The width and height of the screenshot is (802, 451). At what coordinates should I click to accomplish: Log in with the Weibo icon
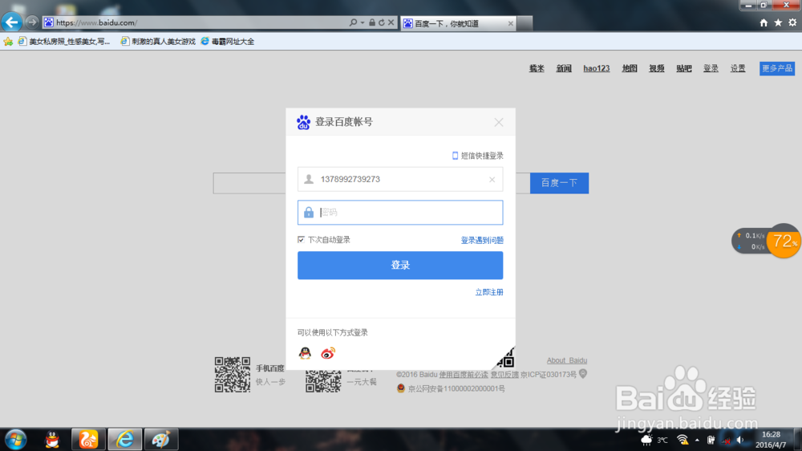(328, 353)
